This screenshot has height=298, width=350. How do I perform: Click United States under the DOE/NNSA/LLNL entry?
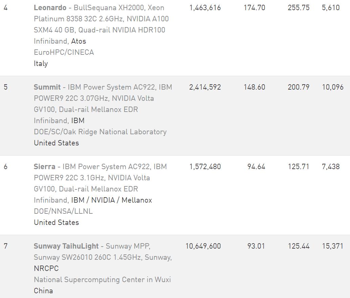56,223
